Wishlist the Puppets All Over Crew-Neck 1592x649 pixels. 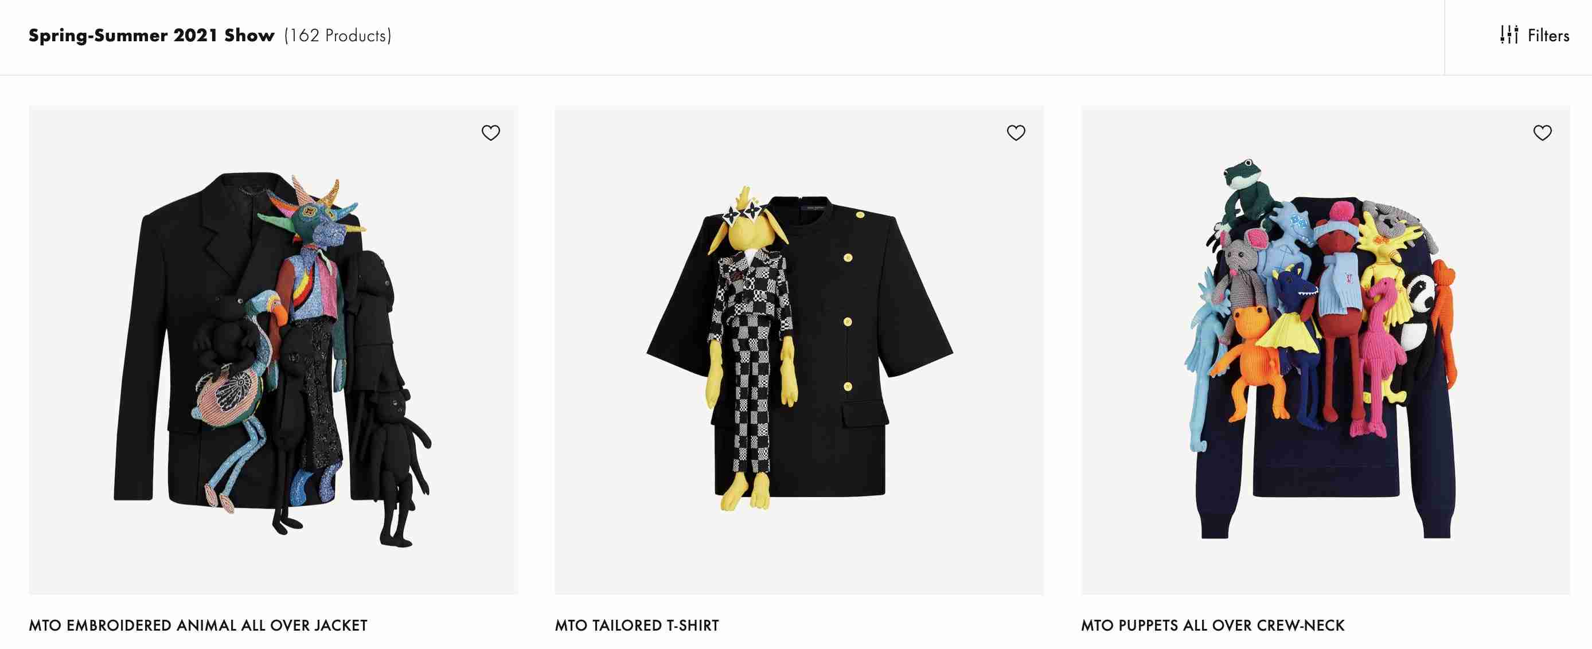tap(1543, 133)
